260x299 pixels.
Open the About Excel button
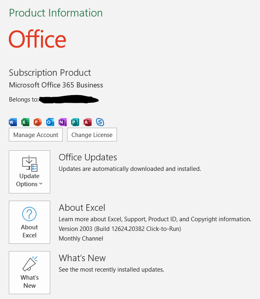pos(29,222)
